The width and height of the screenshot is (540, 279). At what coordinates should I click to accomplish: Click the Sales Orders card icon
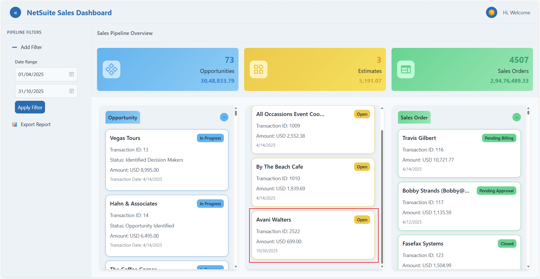point(406,69)
